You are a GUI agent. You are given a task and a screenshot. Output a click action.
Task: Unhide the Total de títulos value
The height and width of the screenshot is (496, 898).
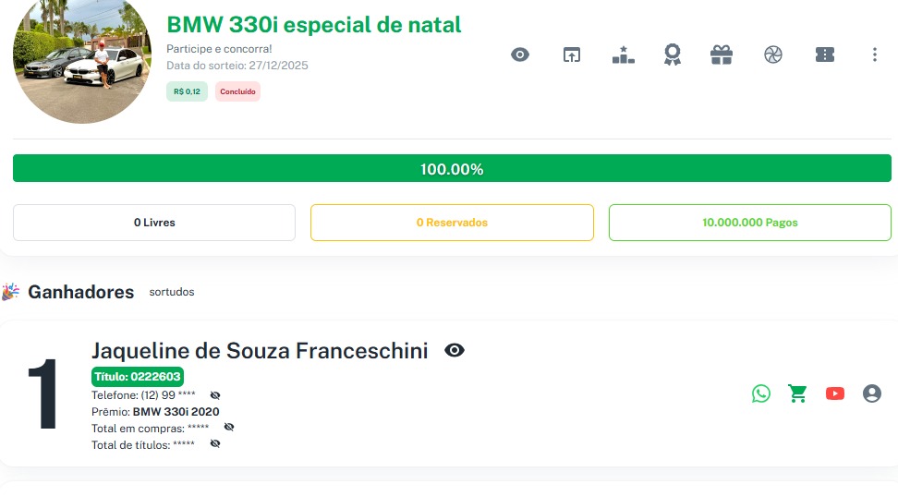[x=215, y=444]
